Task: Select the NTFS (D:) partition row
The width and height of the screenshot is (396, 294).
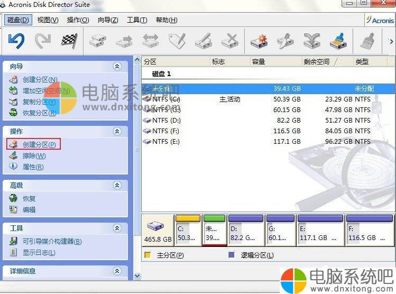Action: coord(269,121)
